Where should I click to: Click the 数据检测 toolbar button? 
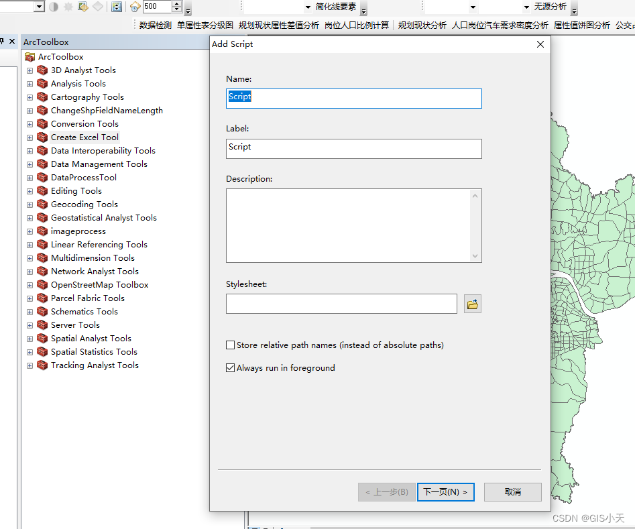click(x=156, y=24)
